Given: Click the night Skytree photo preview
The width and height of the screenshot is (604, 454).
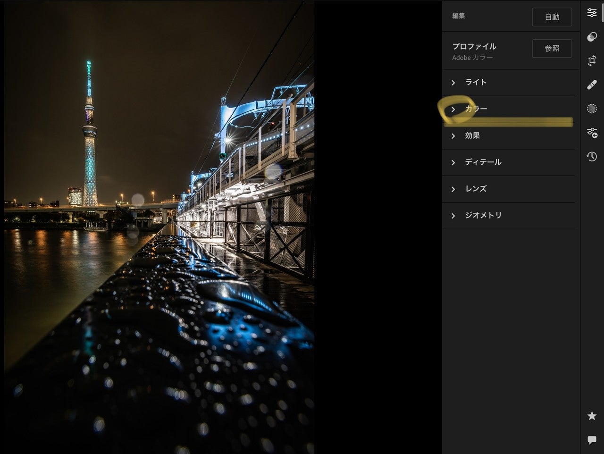Looking at the screenshot, I should pyautogui.click(x=159, y=227).
